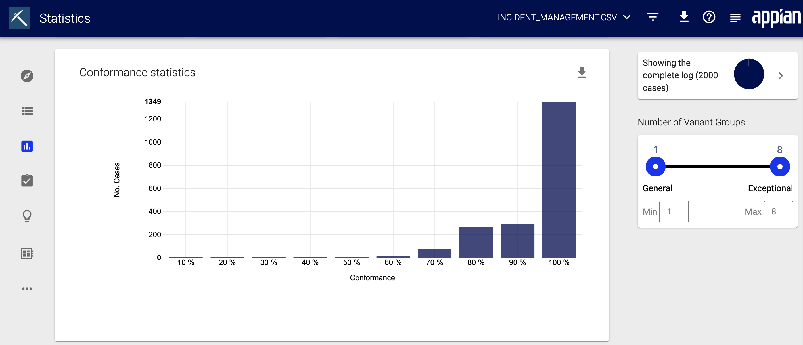Click the 60 % conformance bar
Viewport: 803px width, 345px height.
tap(393, 257)
